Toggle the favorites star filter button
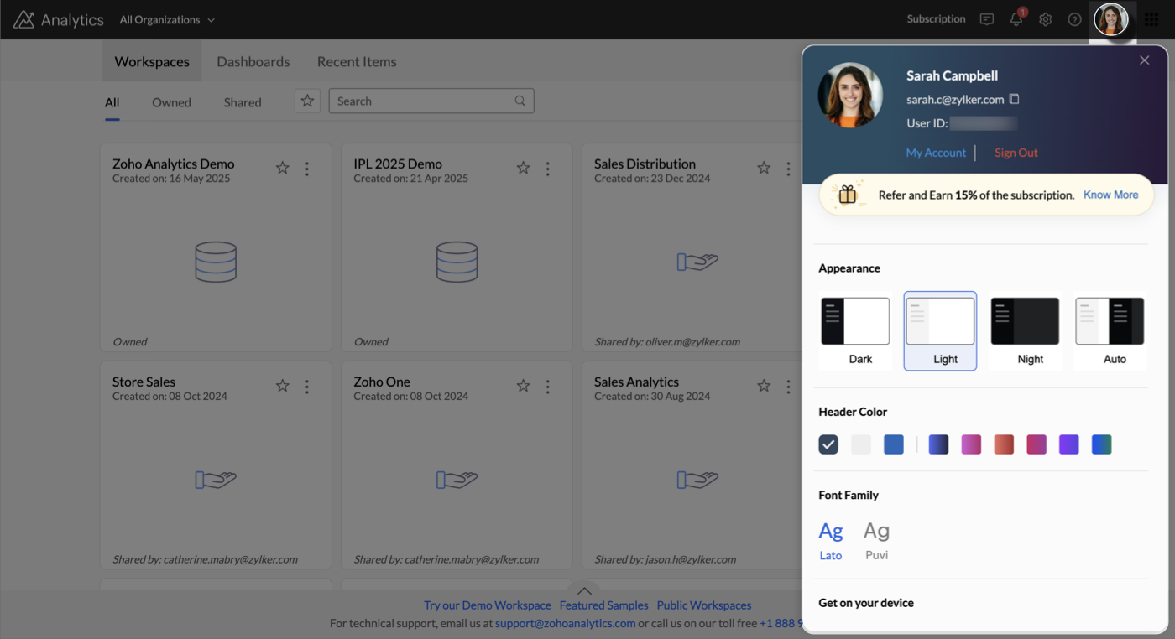 307,101
